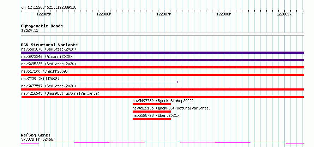
Task: Click the short red bar for nsv4529135
Action: [x=152, y=112]
